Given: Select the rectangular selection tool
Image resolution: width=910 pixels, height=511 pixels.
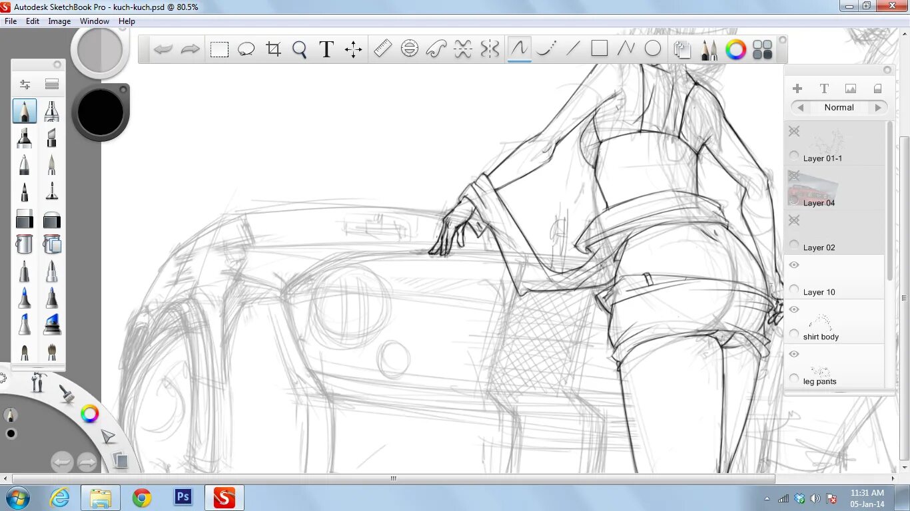Looking at the screenshot, I should point(219,50).
